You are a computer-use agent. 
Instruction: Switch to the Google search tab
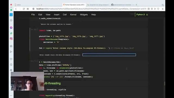tap(98, 5)
